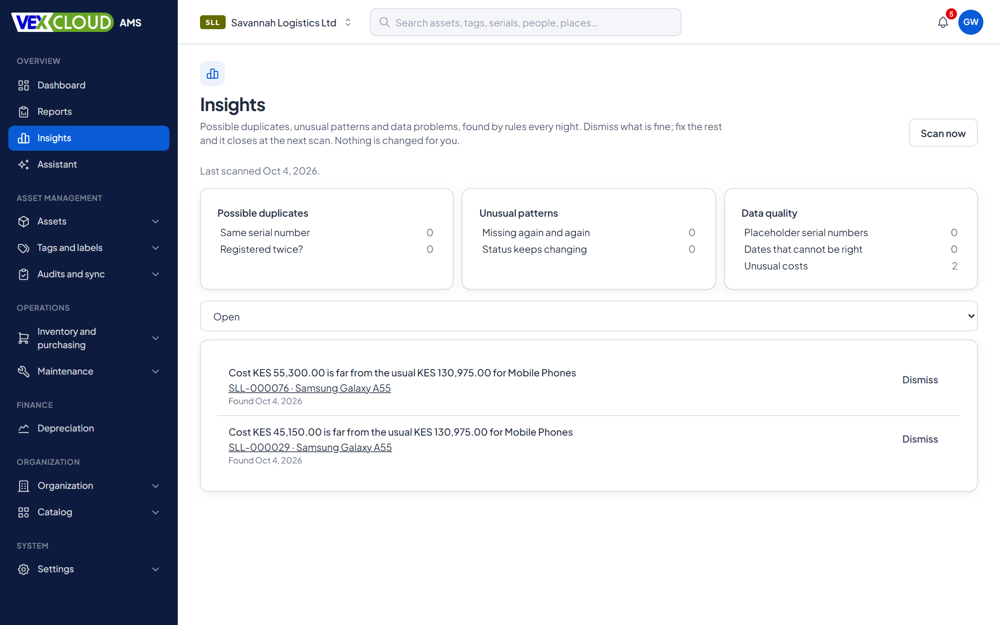Expand the Settings chevron
The image size is (1000, 625).
point(156,569)
